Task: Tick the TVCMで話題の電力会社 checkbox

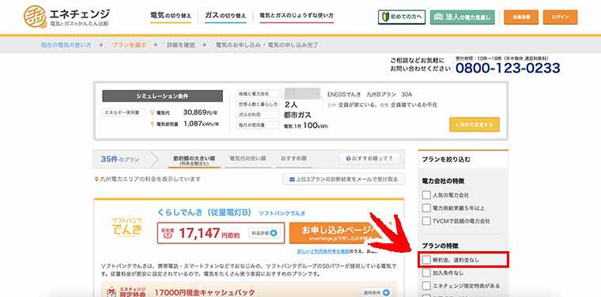Action: tap(426, 221)
